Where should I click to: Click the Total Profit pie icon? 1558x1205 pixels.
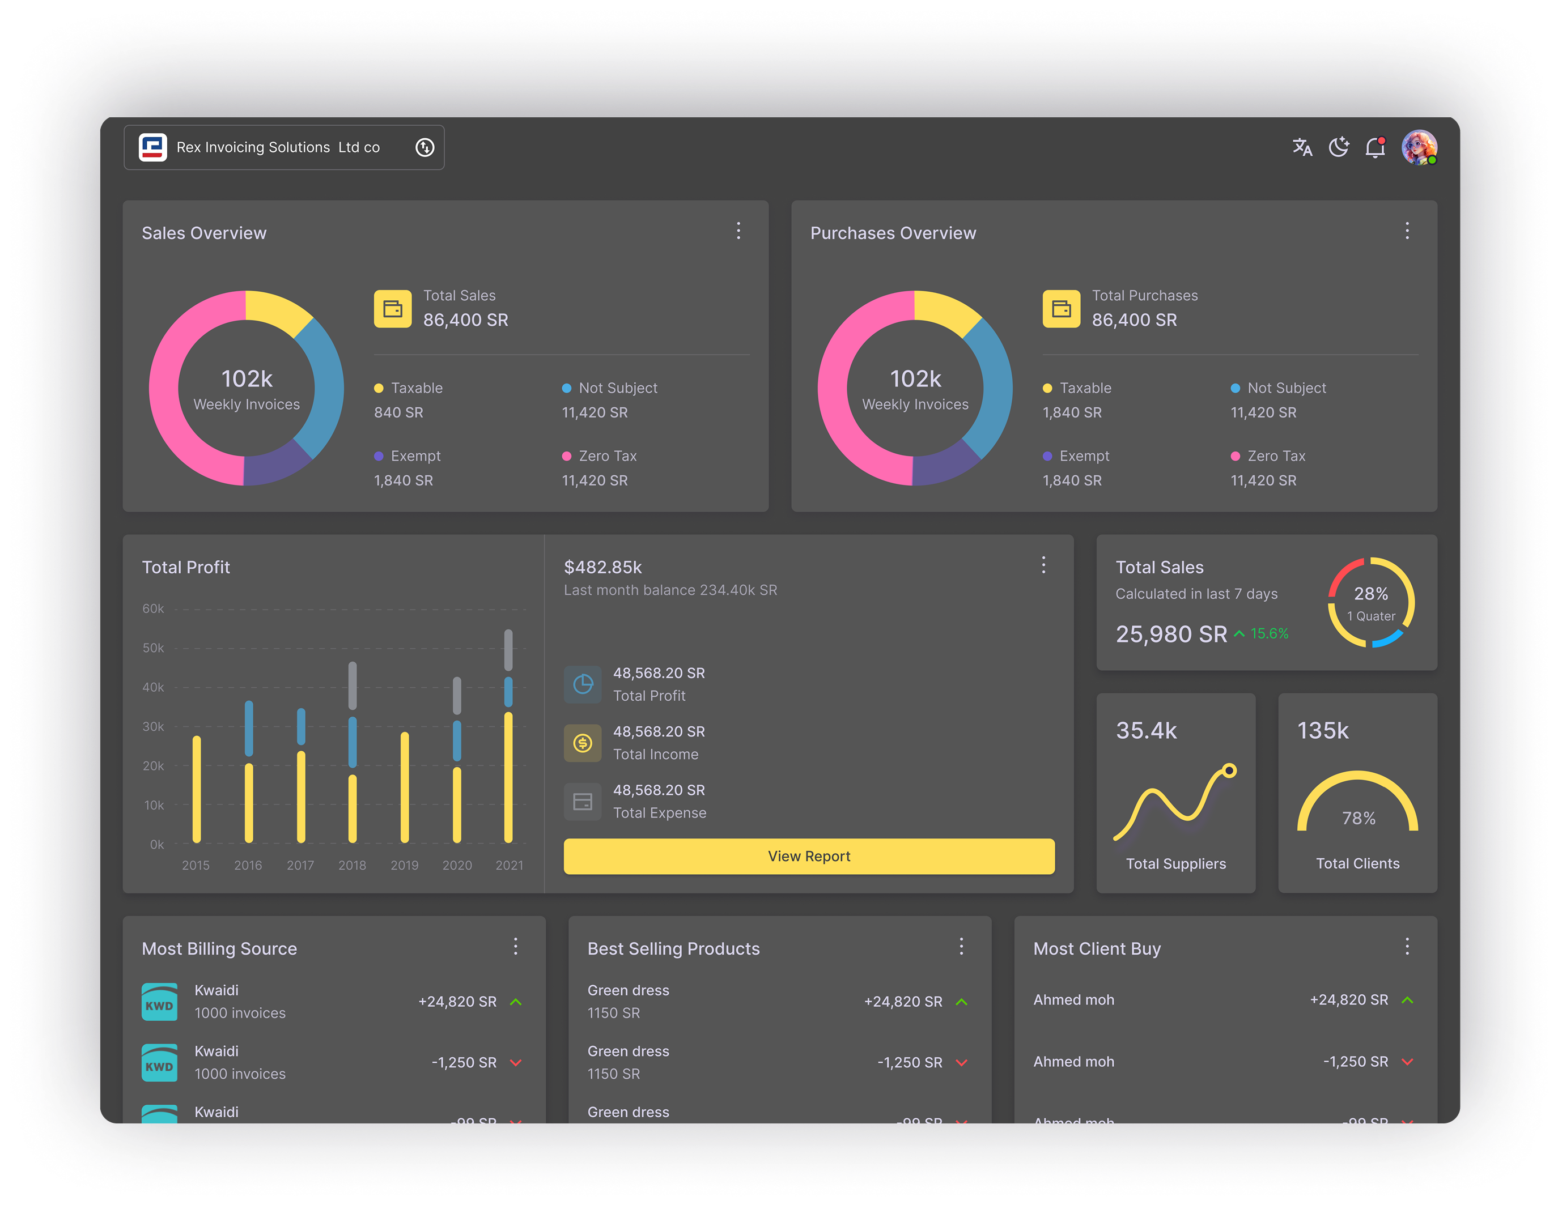pos(582,684)
